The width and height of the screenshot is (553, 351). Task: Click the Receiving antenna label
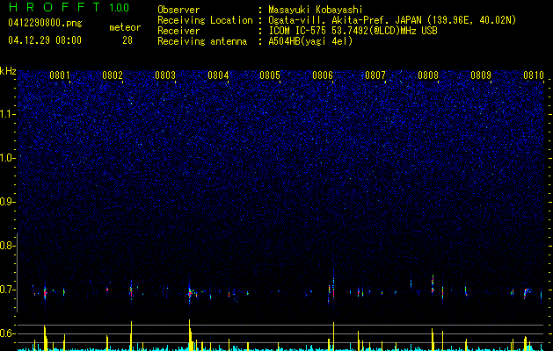coord(202,41)
